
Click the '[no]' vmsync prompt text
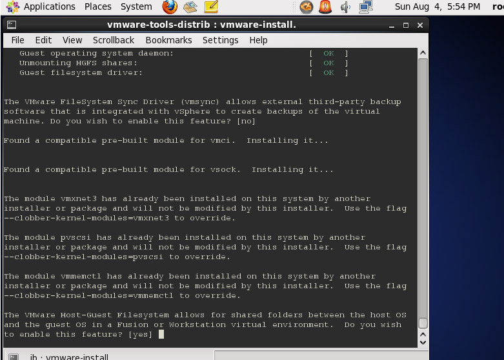coord(246,121)
